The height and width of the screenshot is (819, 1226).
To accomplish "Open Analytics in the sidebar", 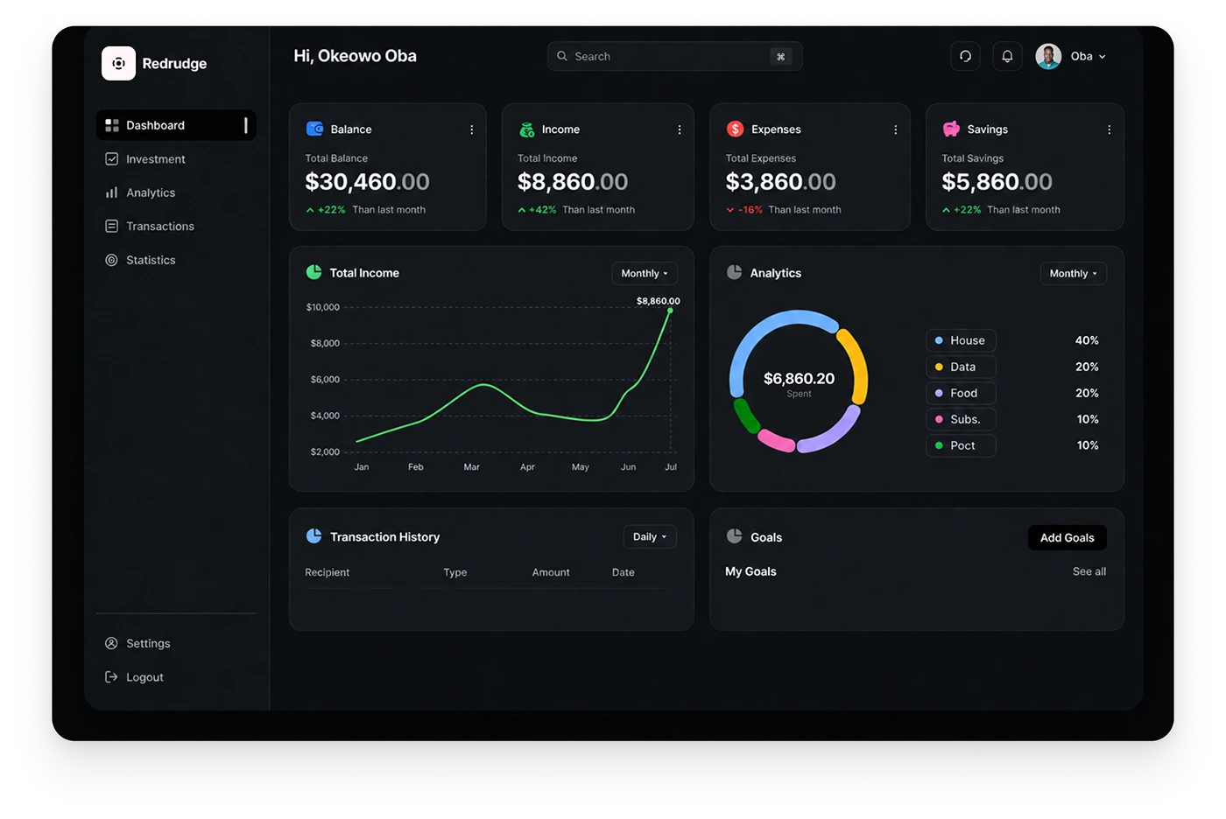I will point(140,192).
